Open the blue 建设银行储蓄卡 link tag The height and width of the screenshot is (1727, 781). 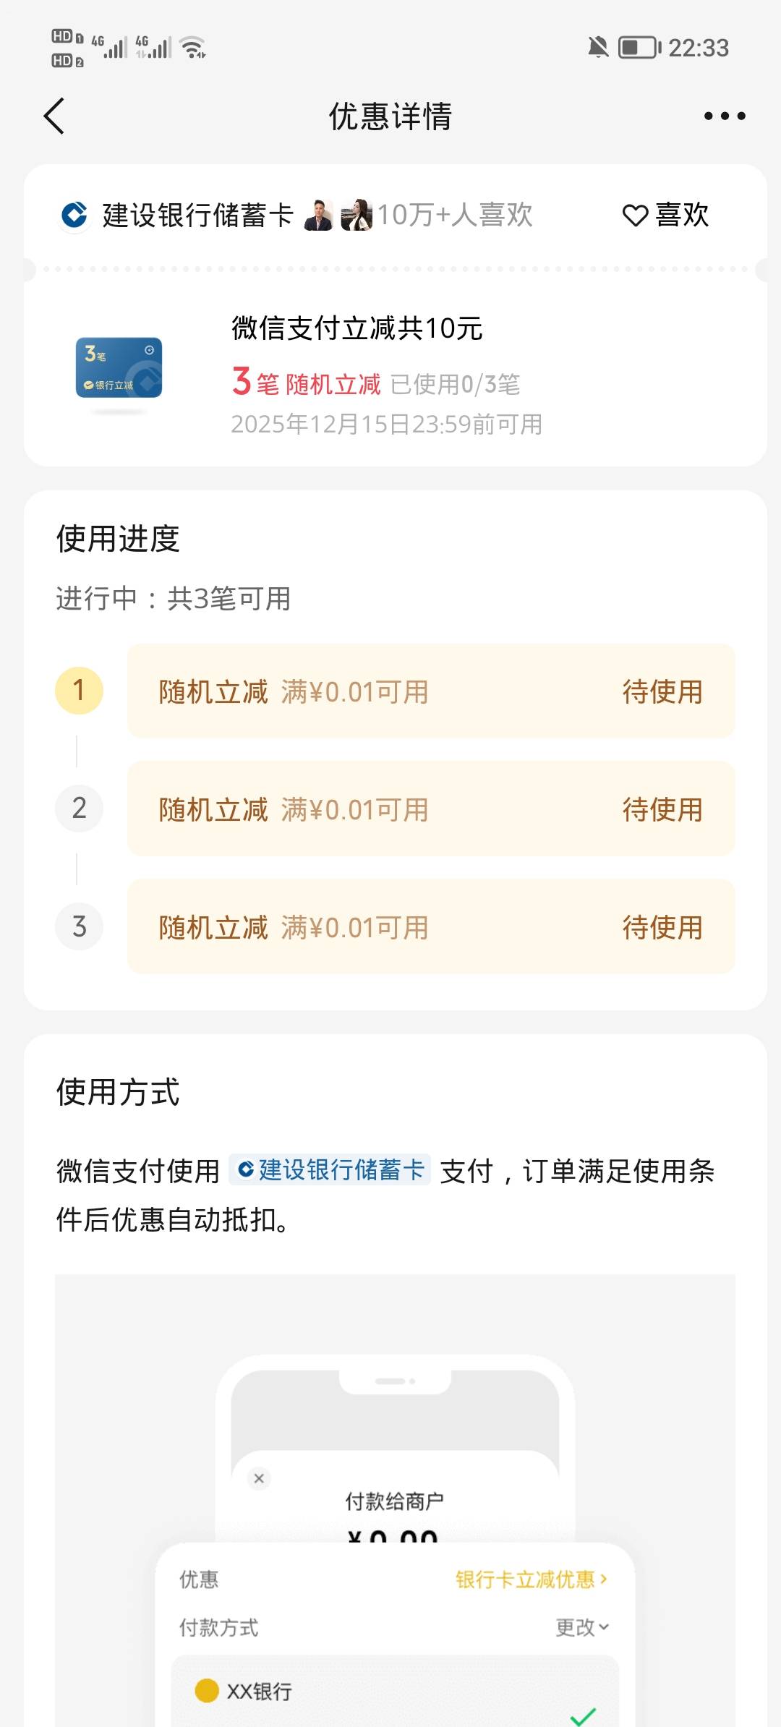330,1169
